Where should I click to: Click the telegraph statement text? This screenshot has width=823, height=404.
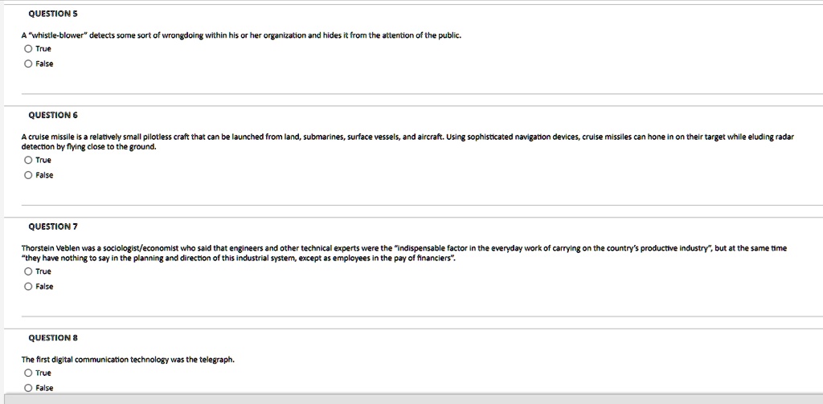pyautogui.click(x=128, y=360)
